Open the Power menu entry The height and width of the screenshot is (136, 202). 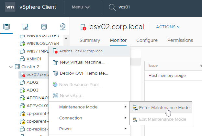pos(89,129)
